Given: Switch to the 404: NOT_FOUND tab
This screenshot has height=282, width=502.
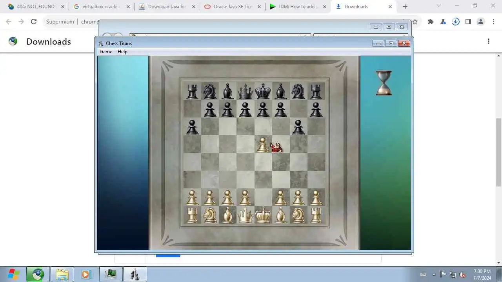Looking at the screenshot, I should pos(36,7).
